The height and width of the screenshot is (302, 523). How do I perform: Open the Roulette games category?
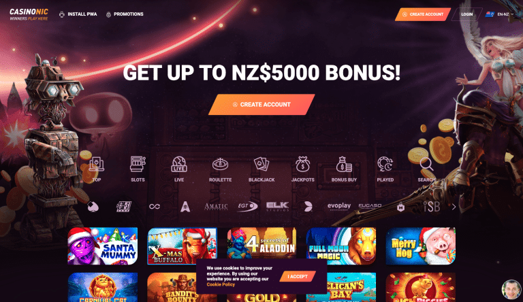[x=220, y=169]
